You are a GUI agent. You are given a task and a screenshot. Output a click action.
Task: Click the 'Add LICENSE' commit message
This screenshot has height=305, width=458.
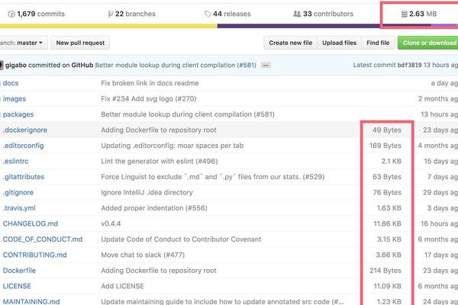point(122,286)
